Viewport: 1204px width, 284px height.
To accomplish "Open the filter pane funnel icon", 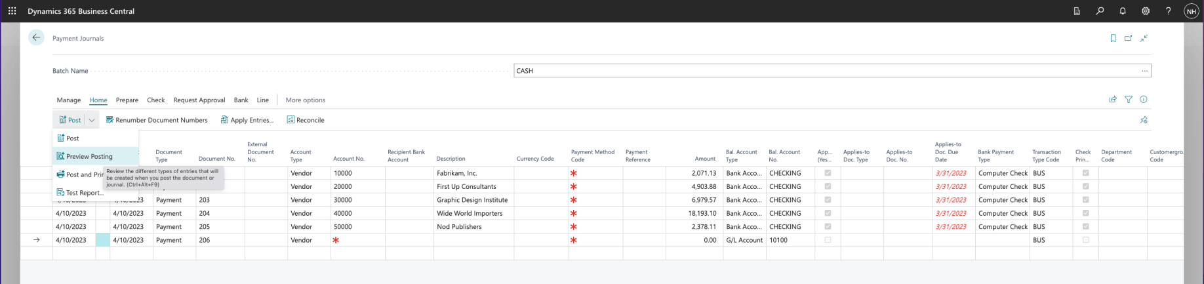I will coord(1129,100).
